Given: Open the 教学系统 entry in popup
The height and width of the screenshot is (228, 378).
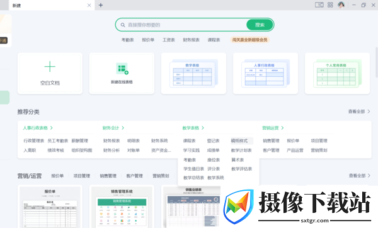Looking at the screenshot, I should pyautogui.click(x=215, y=178).
